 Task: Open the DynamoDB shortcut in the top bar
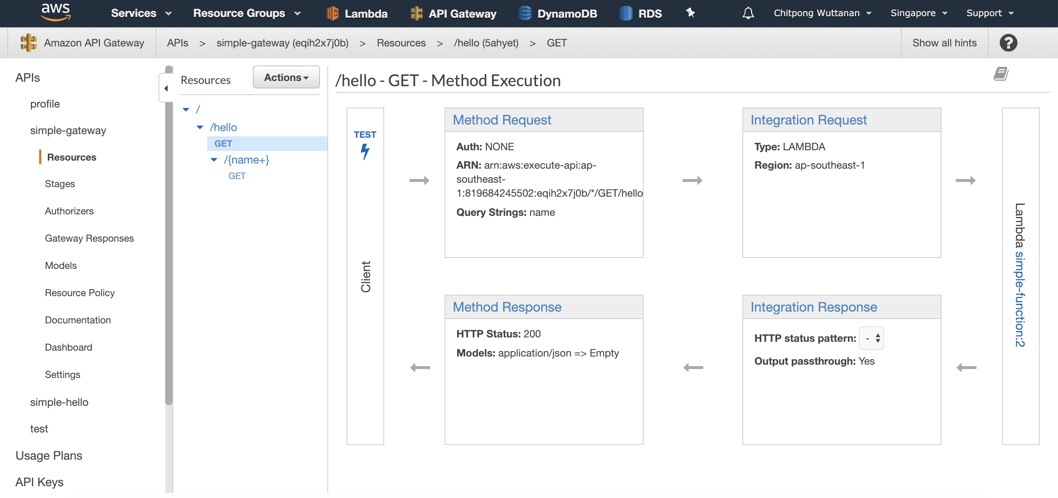[557, 14]
